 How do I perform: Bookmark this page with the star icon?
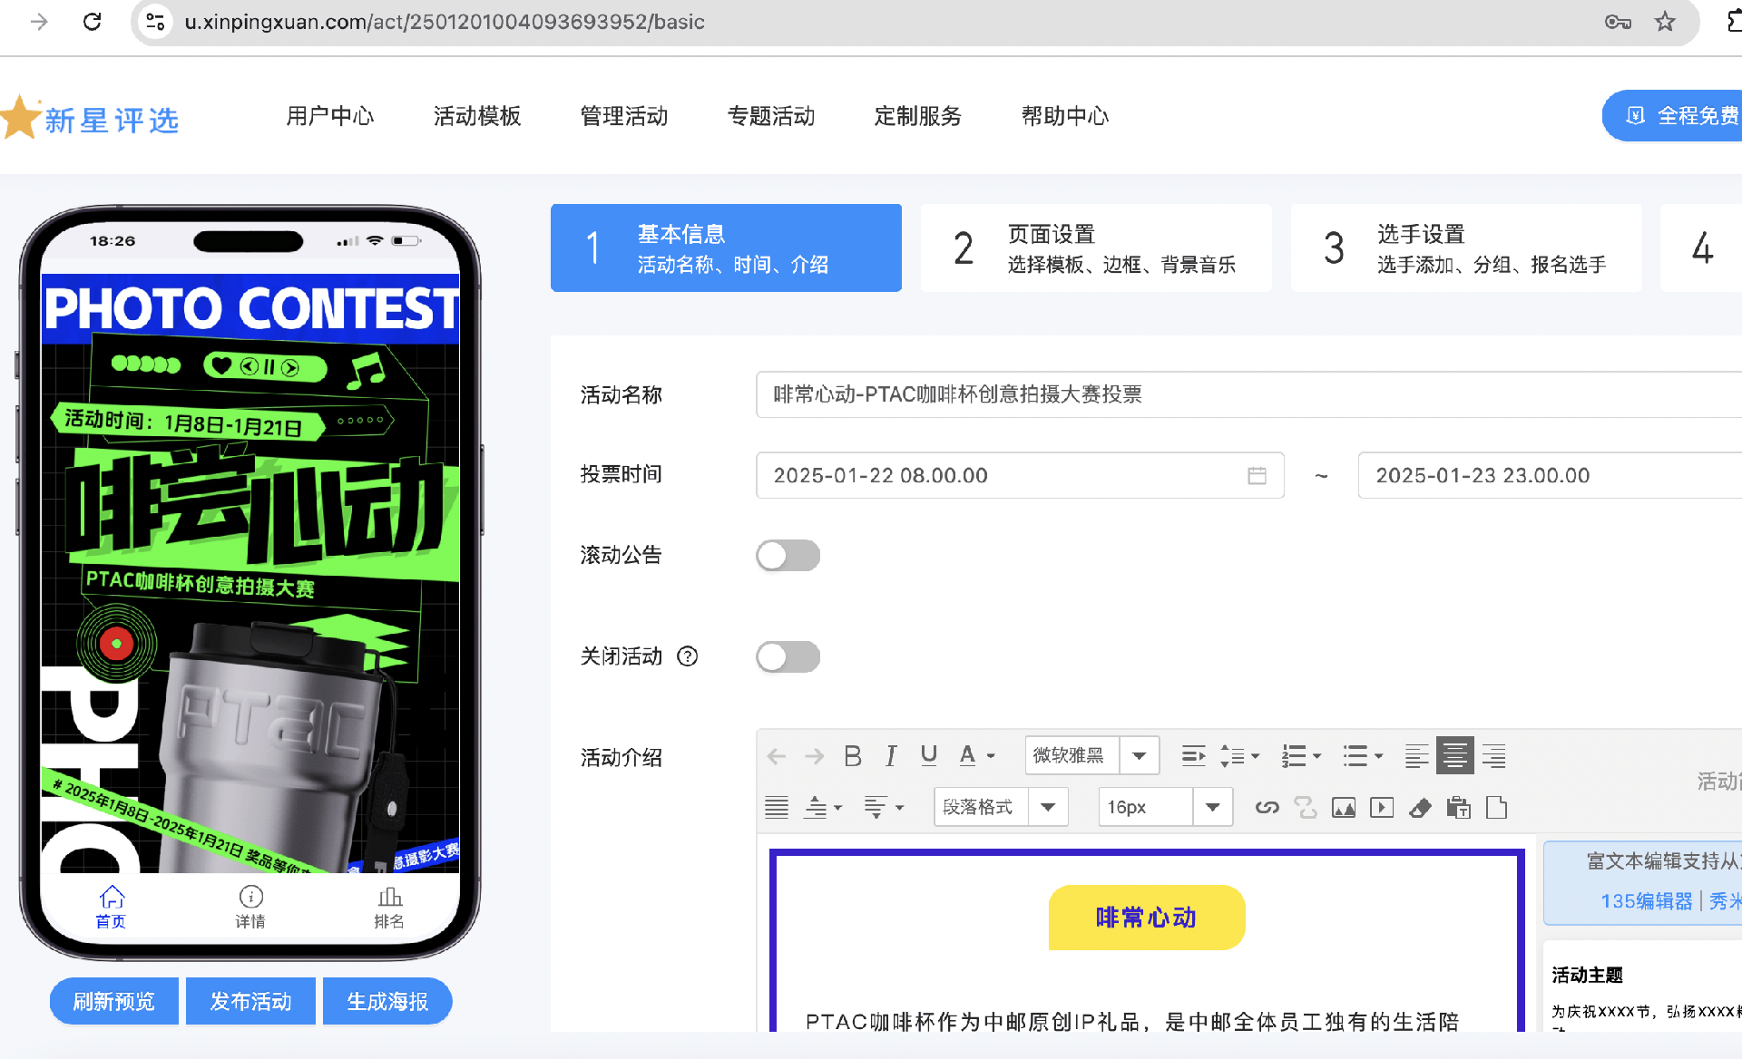pos(1665,22)
